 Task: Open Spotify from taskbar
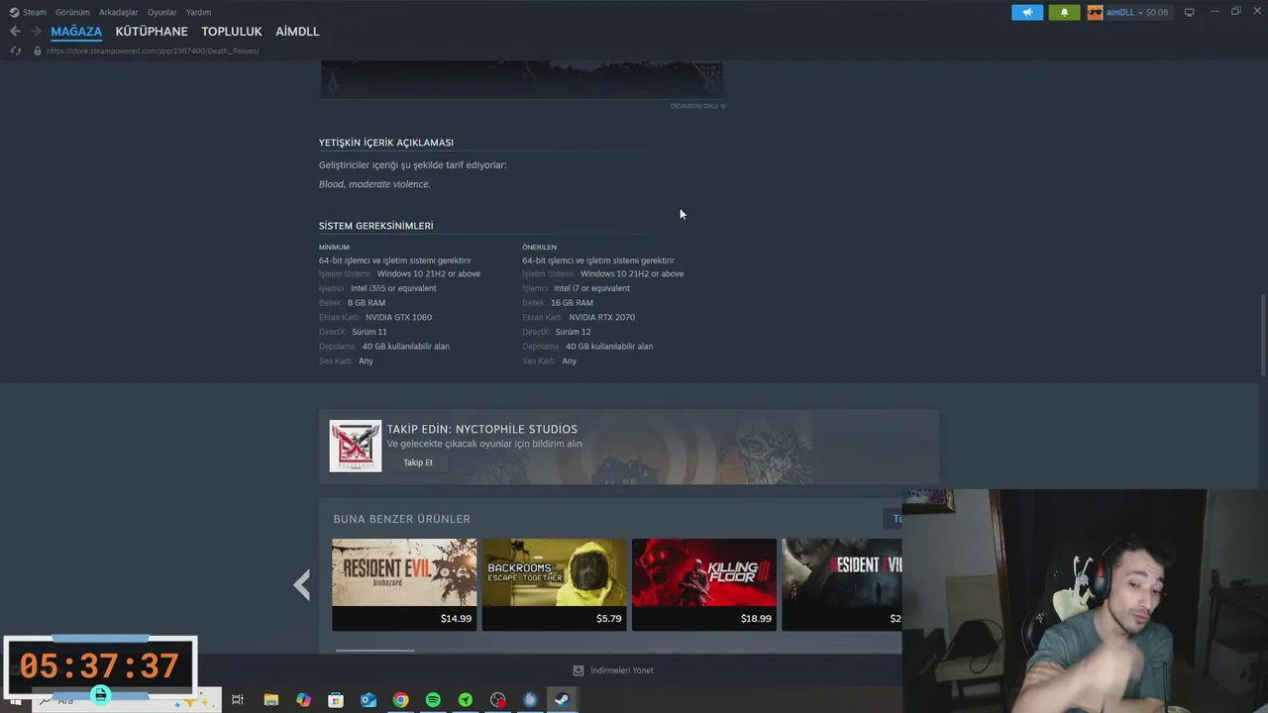tap(433, 700)
